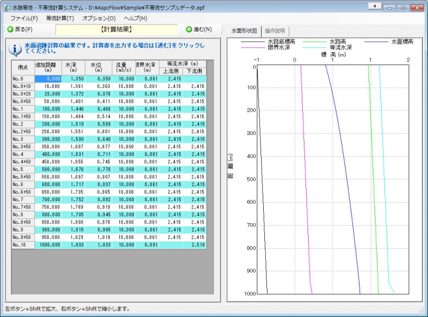
Task: Select row header No.3+50
Action: (x=23, y=147)
